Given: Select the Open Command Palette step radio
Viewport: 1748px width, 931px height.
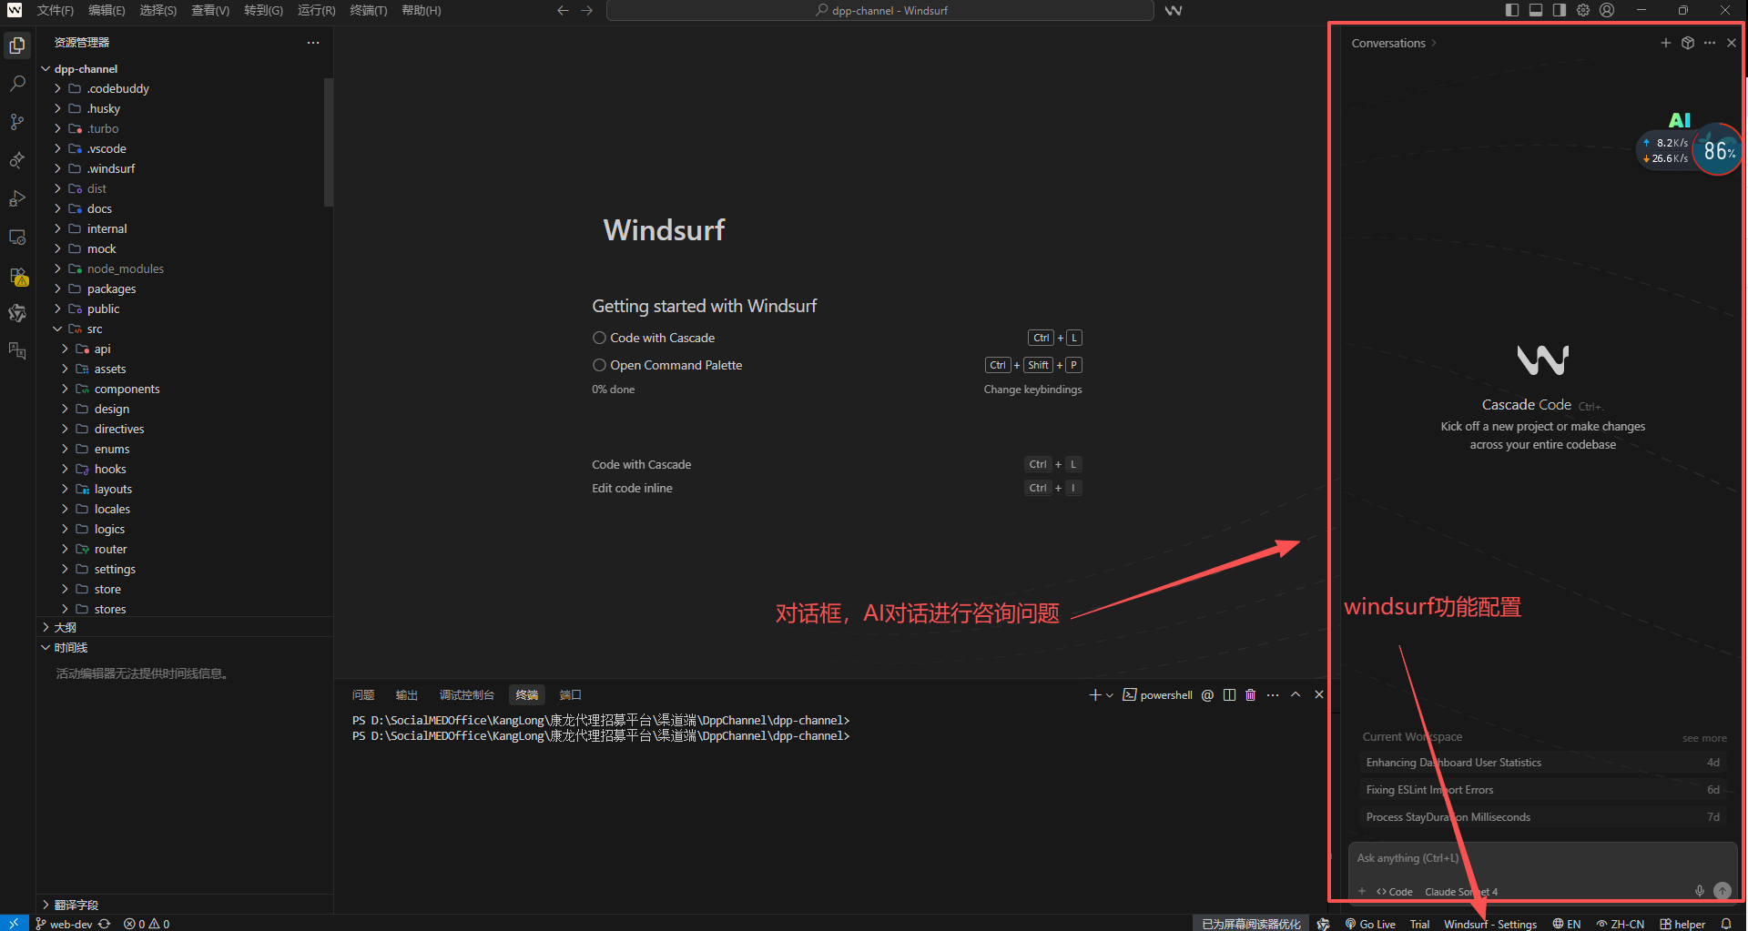Looking at the screenshot, I should 599,365.
